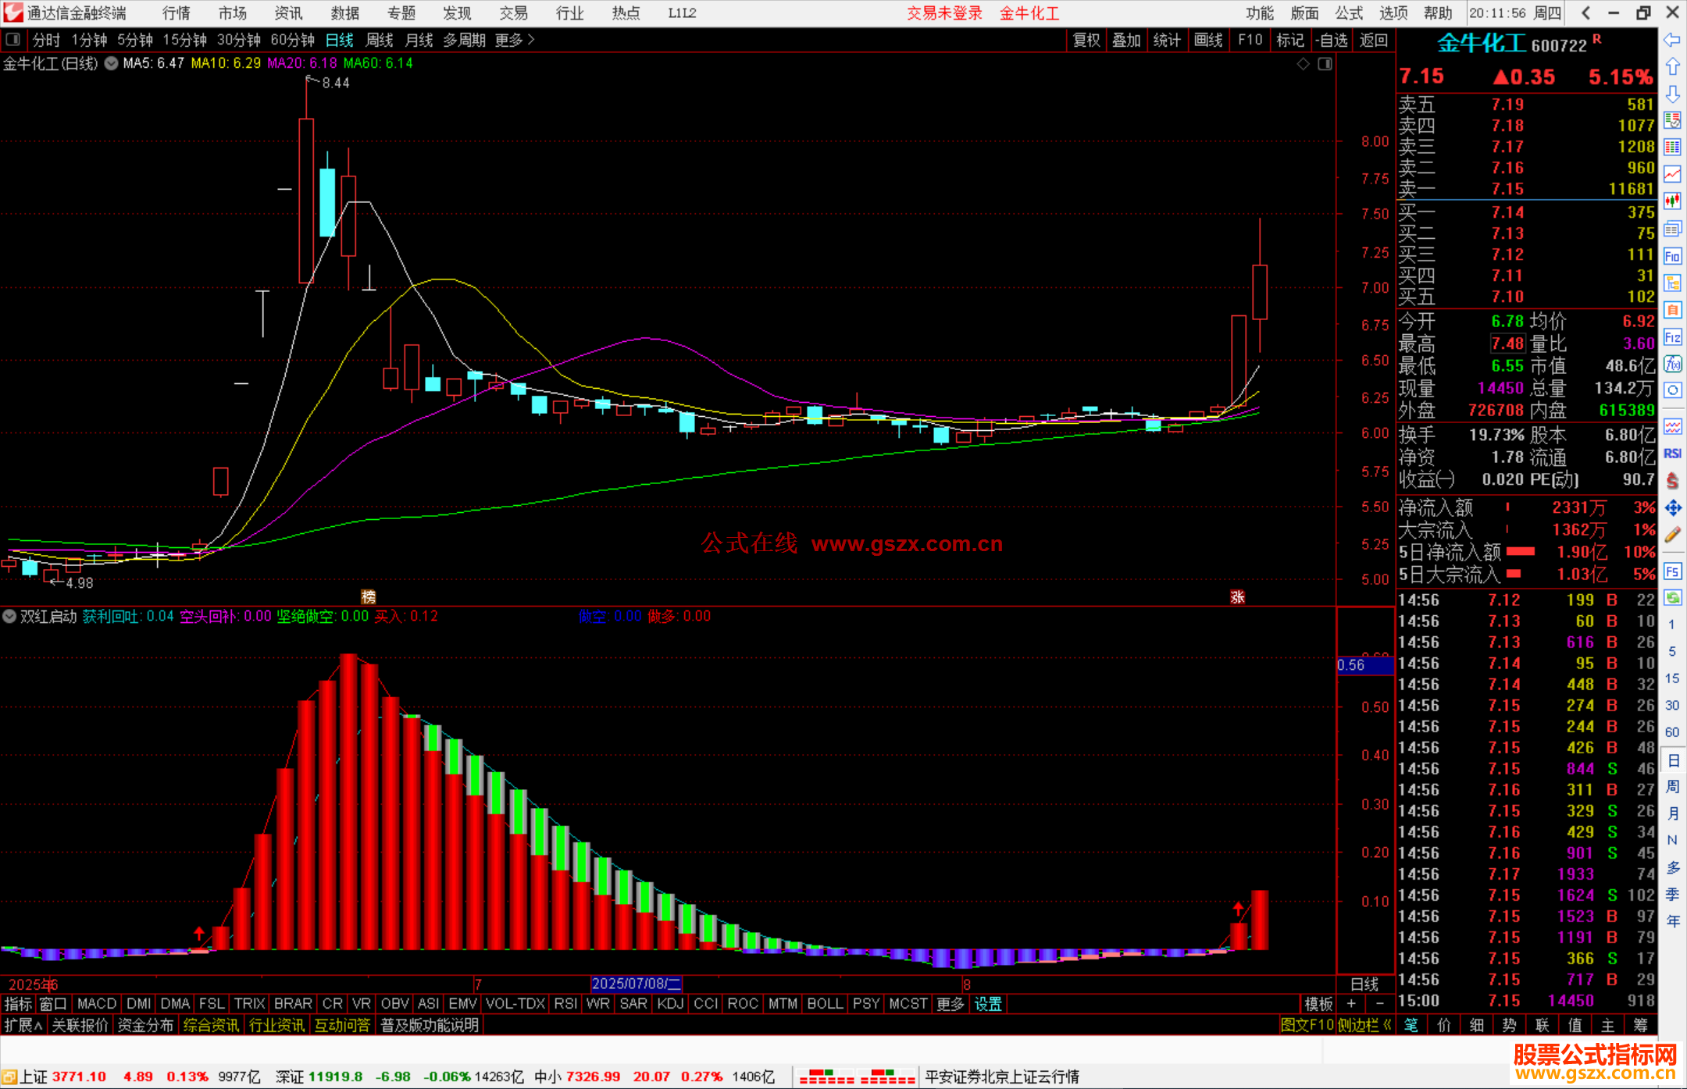Select the 15 minute period in right sidebar
The image size is (1687, 1089).
pyautogui.click(x=1672, y=678)
